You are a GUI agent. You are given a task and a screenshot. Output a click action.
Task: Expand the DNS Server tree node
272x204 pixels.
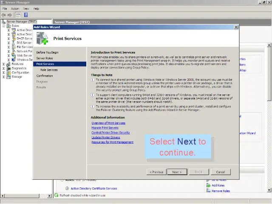(8, 43)
